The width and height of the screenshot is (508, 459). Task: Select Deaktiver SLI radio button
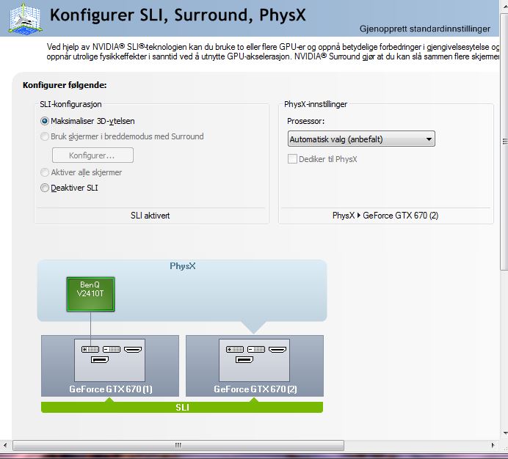[x=45, y=188]
